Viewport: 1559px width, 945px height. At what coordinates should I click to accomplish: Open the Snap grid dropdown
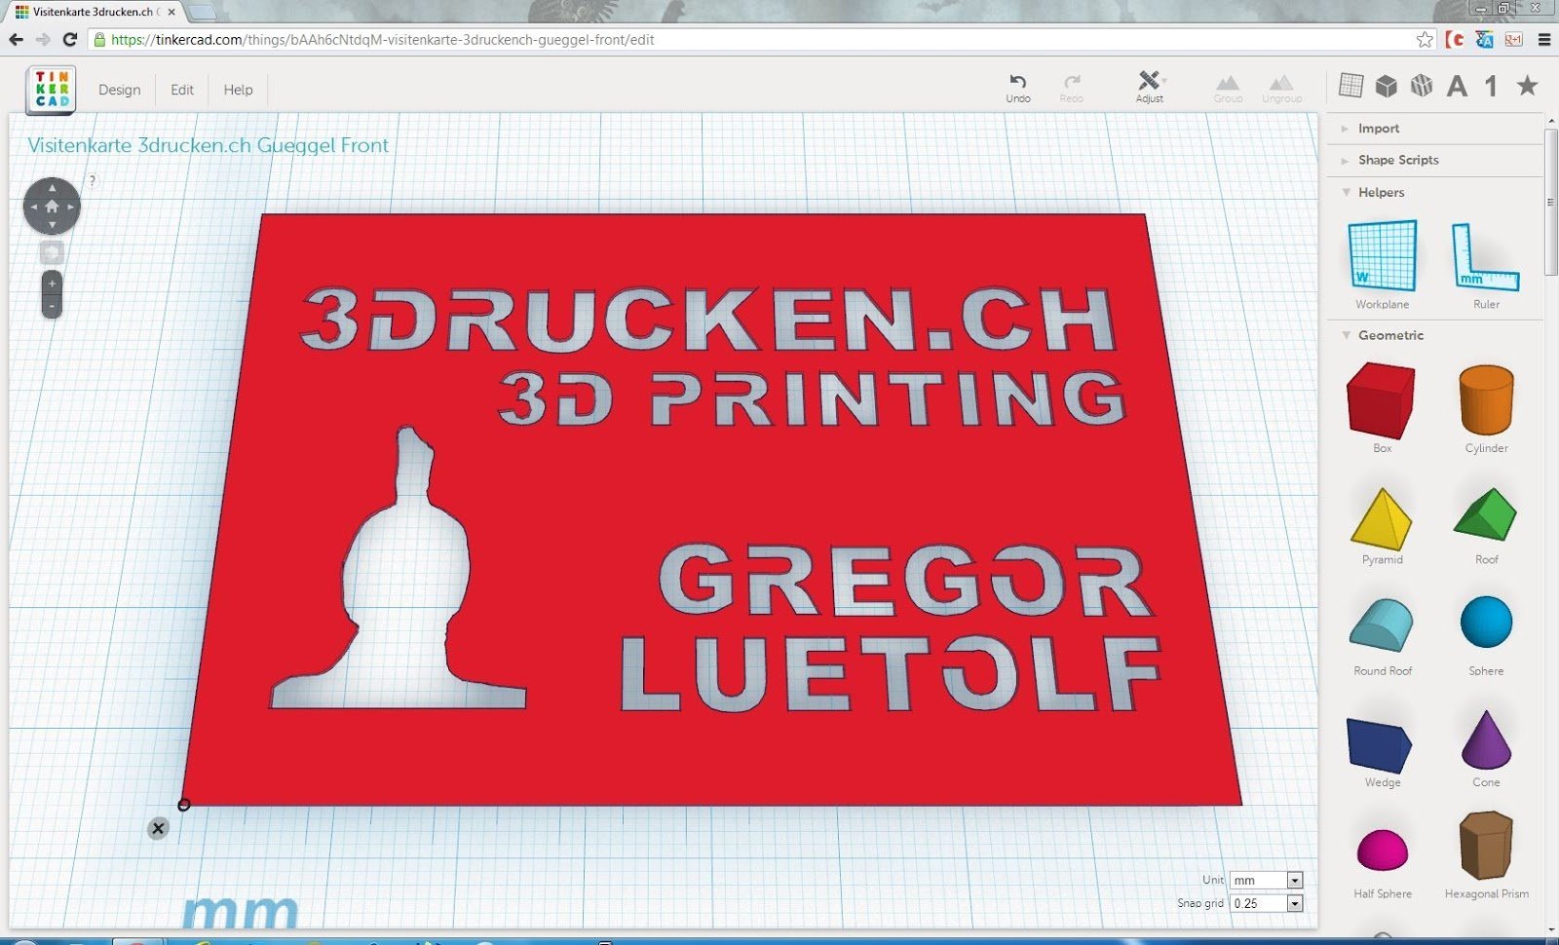click(x=1266, y=903)
